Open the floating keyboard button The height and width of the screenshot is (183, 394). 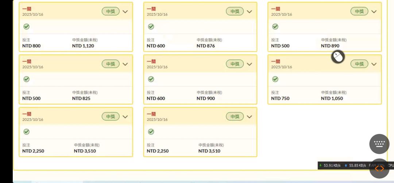[379, 144]
